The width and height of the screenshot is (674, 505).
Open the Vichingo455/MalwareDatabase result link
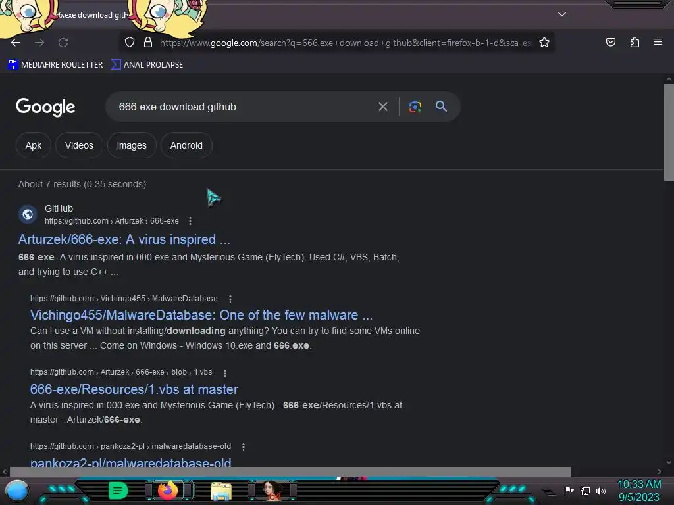pyautogui.click(x=201, y=315)
